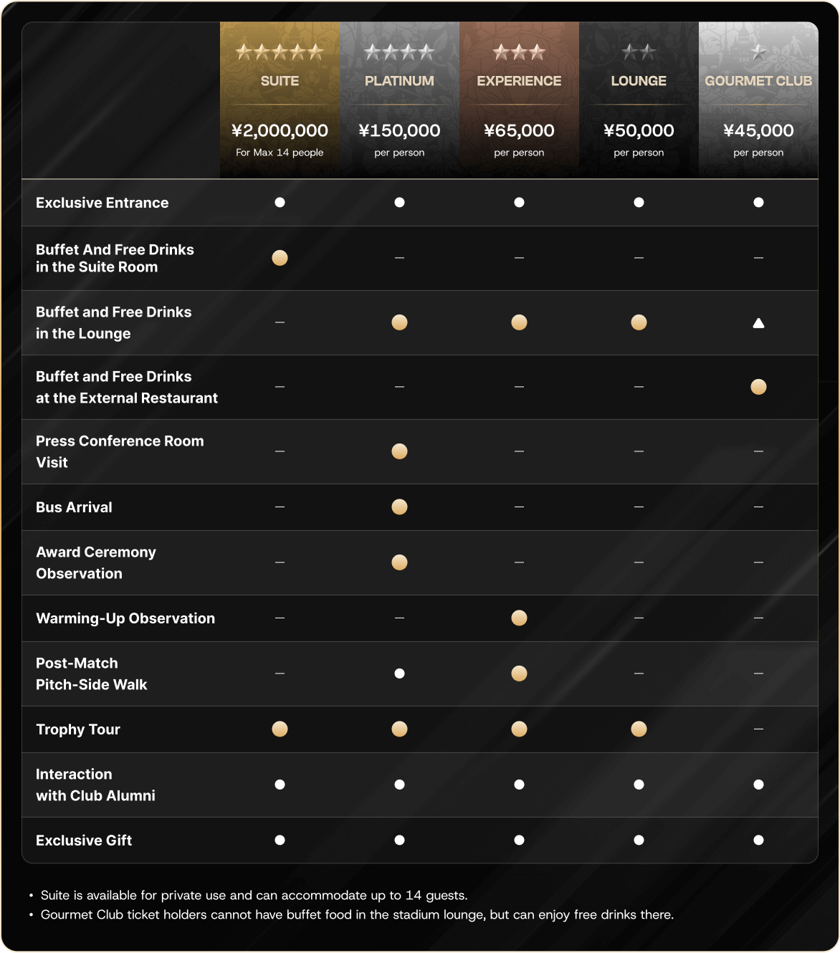Click the two dark stars above LOUNGE

click(x=639, y=52)
